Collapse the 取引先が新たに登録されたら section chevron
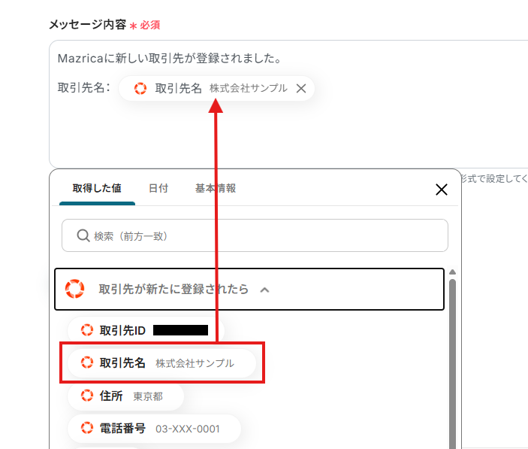 [264, 290]
